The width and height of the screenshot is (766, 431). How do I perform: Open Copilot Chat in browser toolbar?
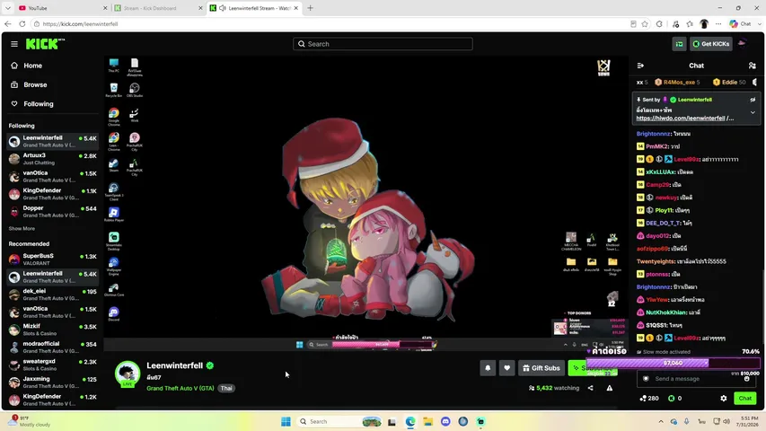click(740, 24)
